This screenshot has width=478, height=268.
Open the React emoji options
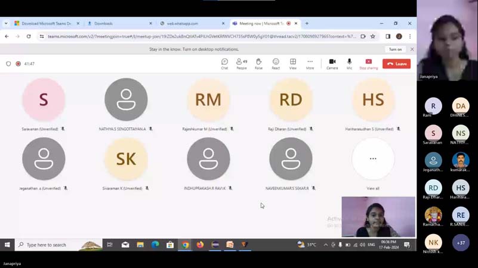(x=276, y=63)
